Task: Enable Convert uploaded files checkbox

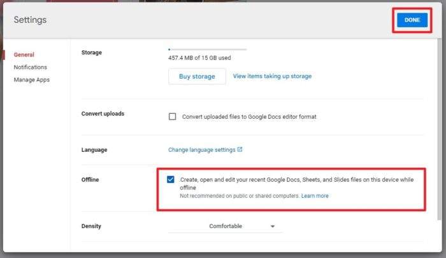Action: [x=173, y=117]
